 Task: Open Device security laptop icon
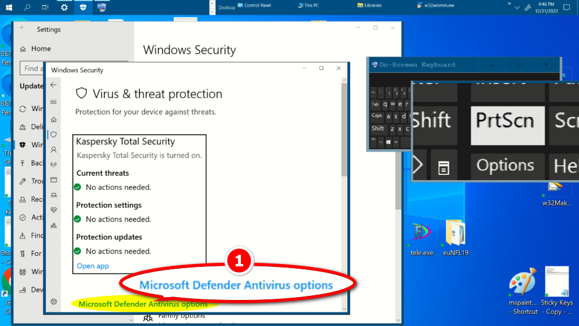tap(53, 195)
